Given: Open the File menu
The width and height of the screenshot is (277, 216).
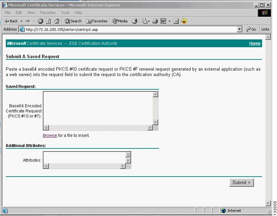Looking at the screenshot, I should (x=7, y=13).
